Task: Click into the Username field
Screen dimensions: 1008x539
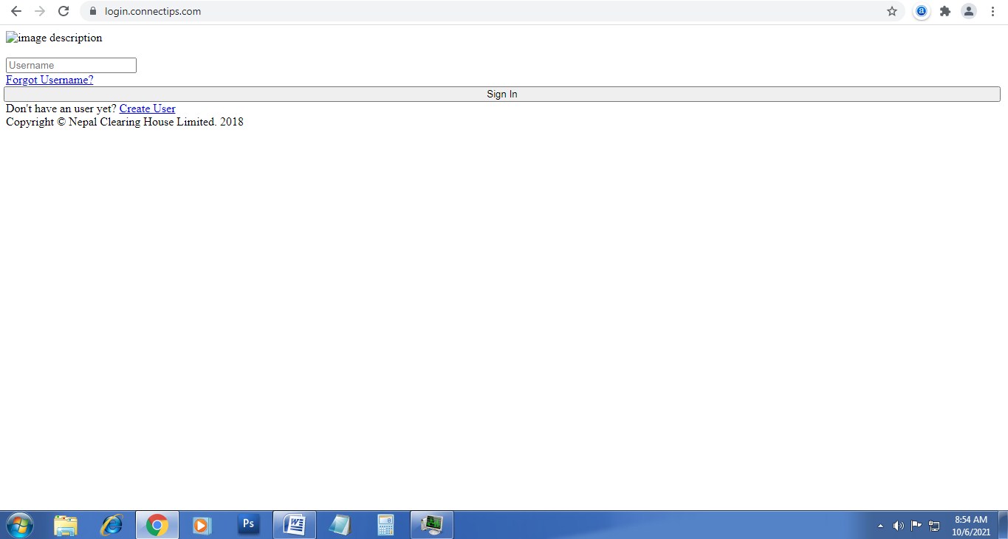Action: [71, 65]
